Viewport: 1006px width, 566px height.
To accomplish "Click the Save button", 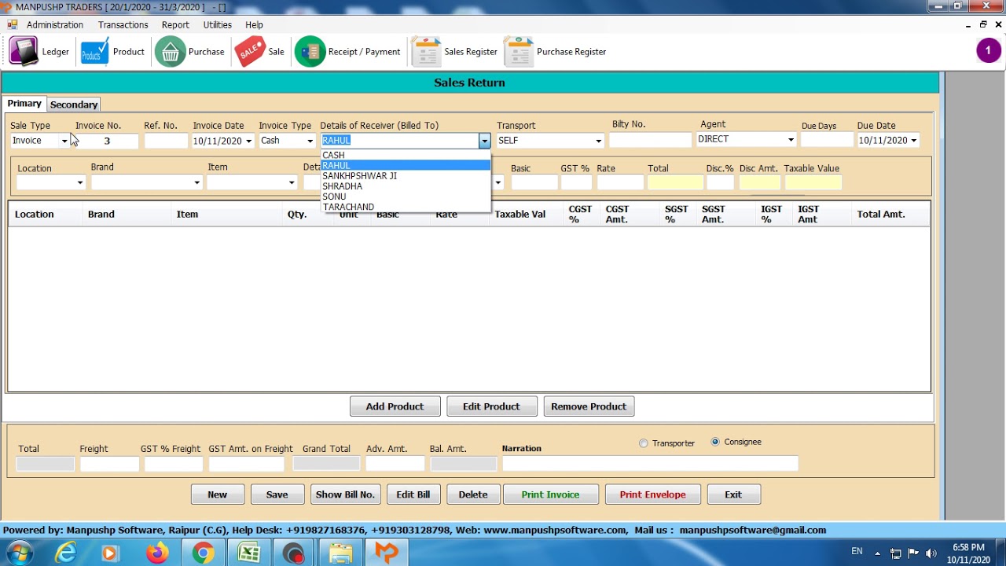I will 277,494.
